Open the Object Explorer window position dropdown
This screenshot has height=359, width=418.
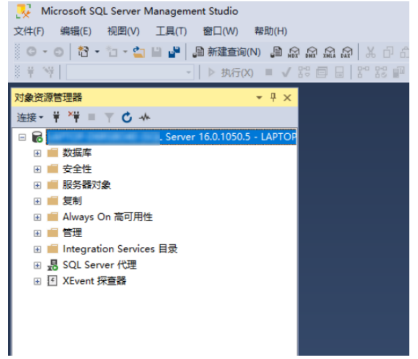click(259, 98)
